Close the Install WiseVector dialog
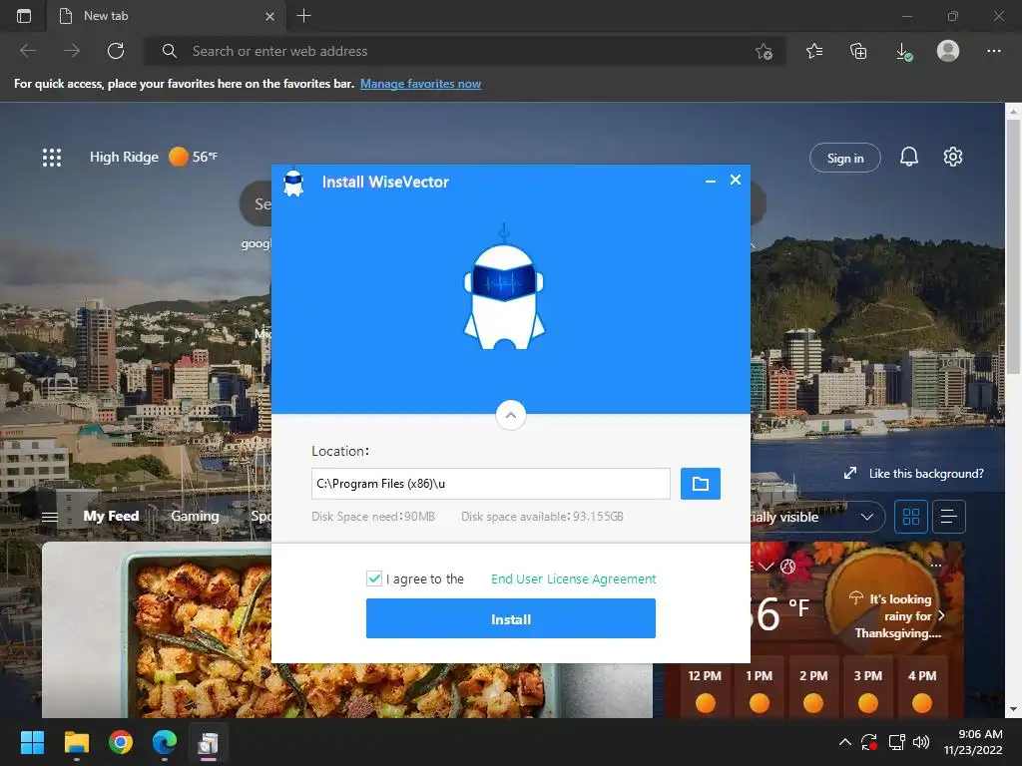Image resolution: width=1022 pixels, height=766 pixels. 736,180
